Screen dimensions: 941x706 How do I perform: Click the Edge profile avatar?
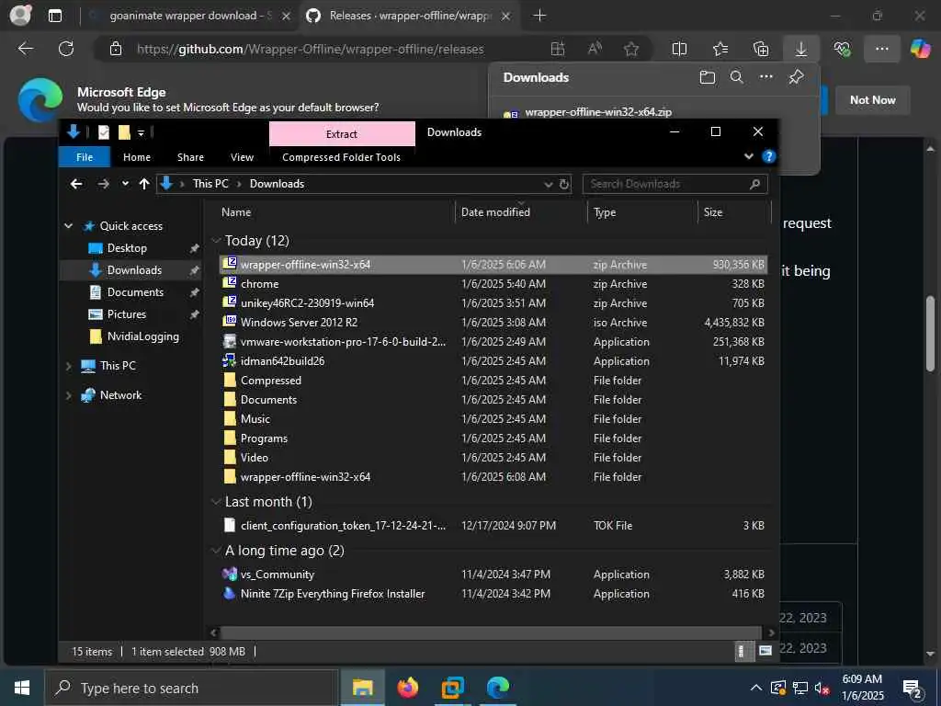pyautogui.click(x=20, y=16)
